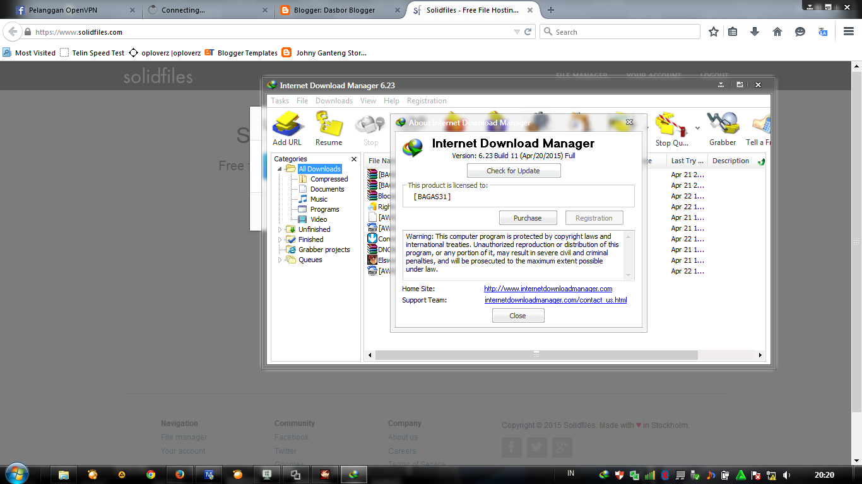862x484 pixels.
Task: Select Documents category
Action: 327,189
